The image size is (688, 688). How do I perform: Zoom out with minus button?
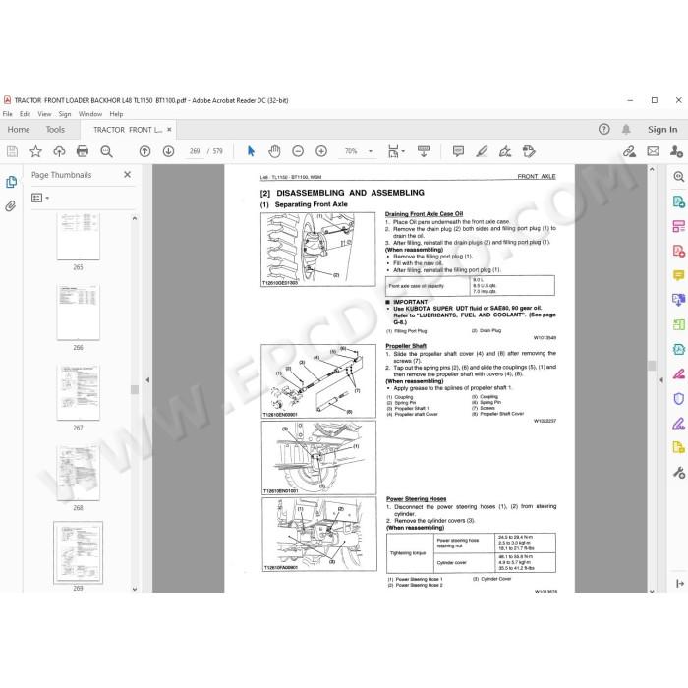point(298,151)
